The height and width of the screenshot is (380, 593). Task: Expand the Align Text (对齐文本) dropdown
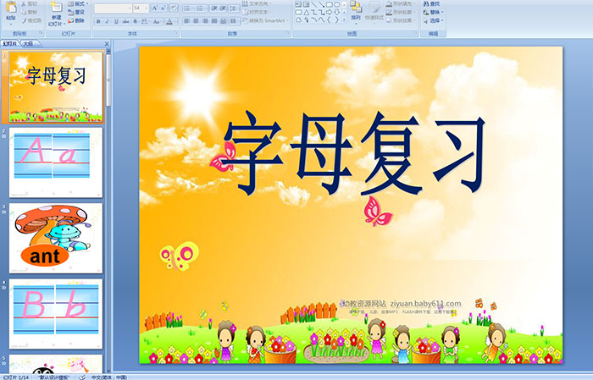258,12
